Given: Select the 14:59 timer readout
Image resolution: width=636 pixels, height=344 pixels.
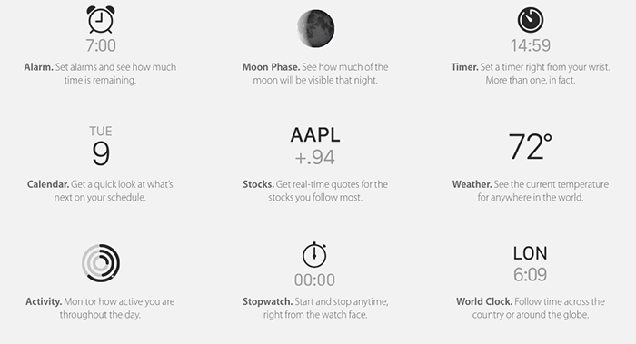Looking at the screenshot, I should tap(530, 45).
